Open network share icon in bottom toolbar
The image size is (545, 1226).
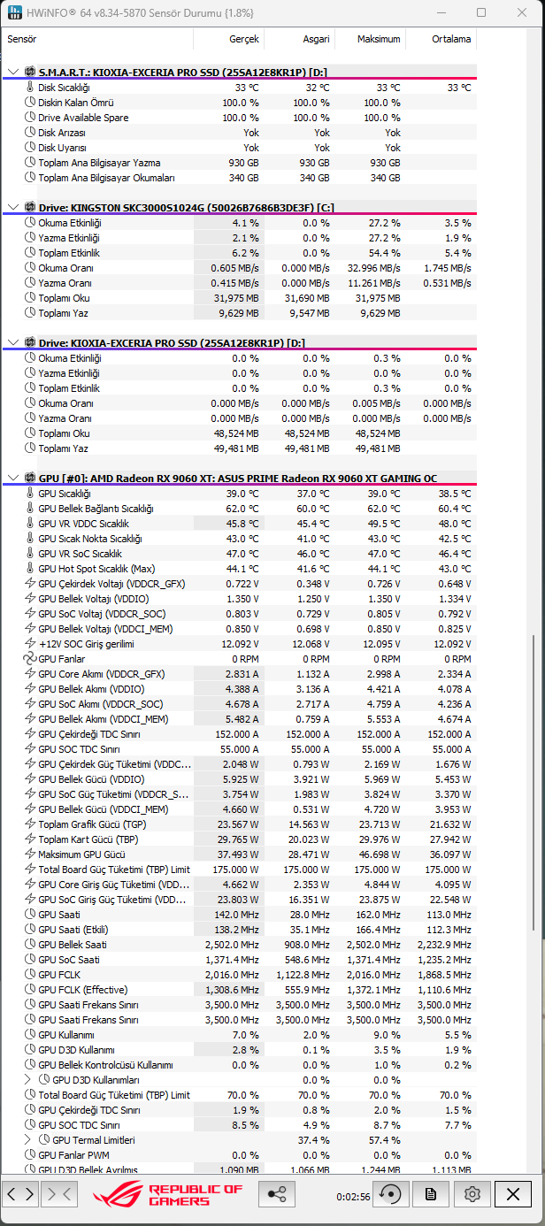point(277,1194)
